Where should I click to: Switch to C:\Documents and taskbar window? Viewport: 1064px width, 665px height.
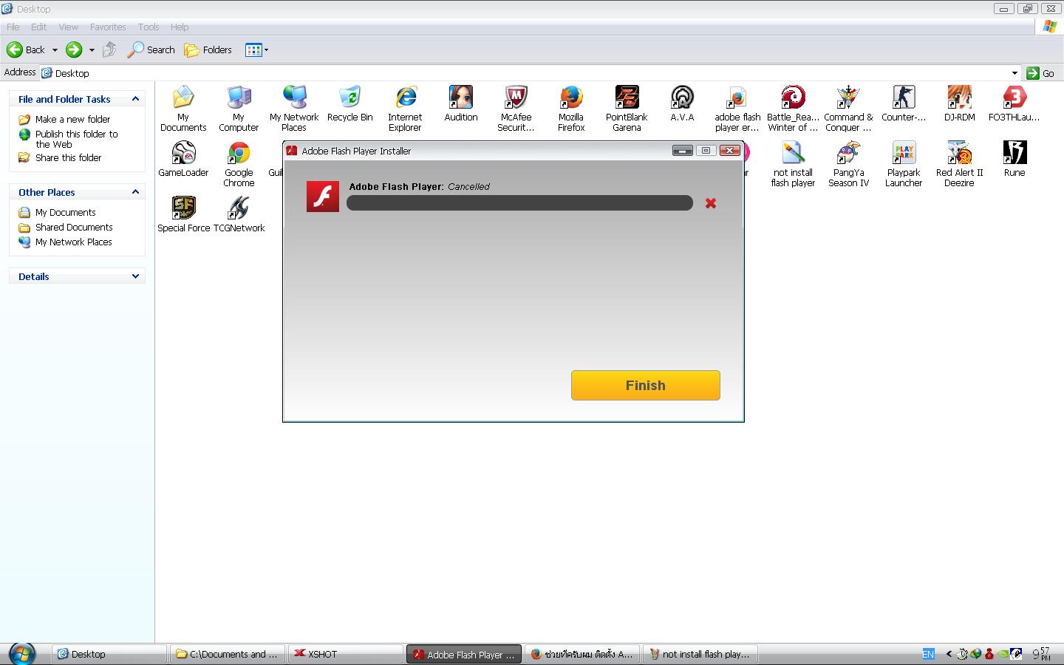pos(227,654)
